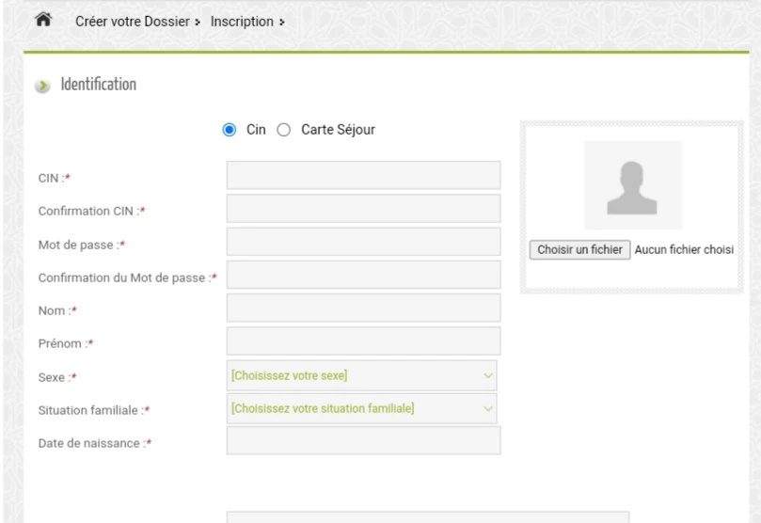Screen dimensions: 761x523
Task: Select the Cin radio button
Action: pyautogui.click(x=230, y=131)
